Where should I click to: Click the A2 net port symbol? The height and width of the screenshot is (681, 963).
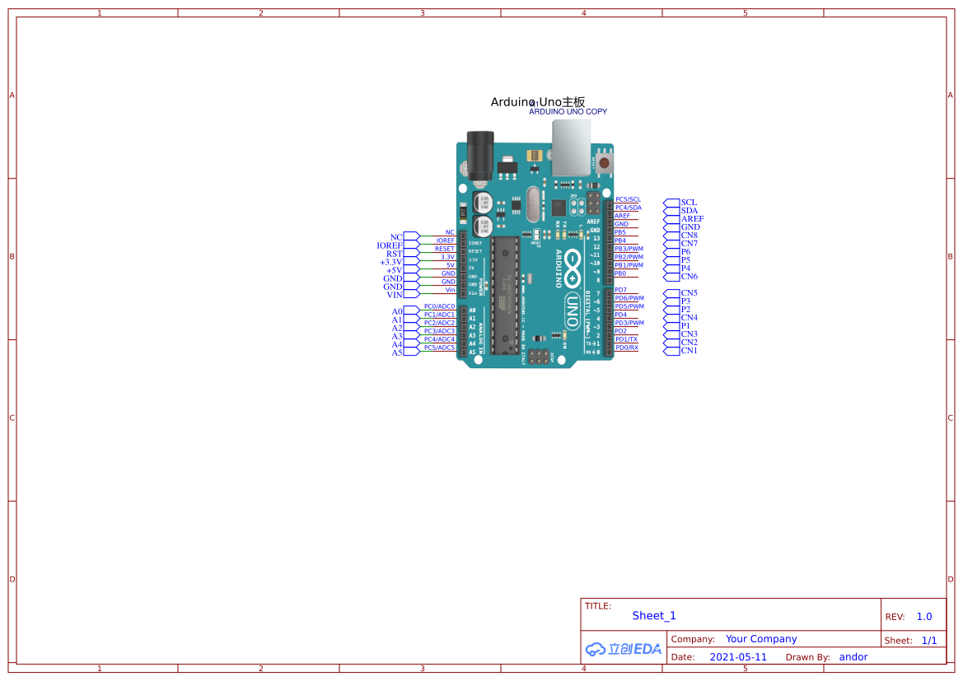point(412,327)
